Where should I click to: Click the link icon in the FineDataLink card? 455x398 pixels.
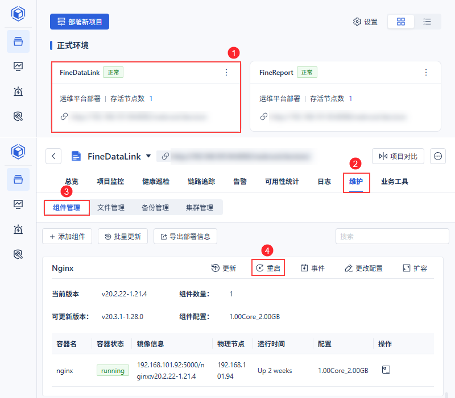coord(64,116)
